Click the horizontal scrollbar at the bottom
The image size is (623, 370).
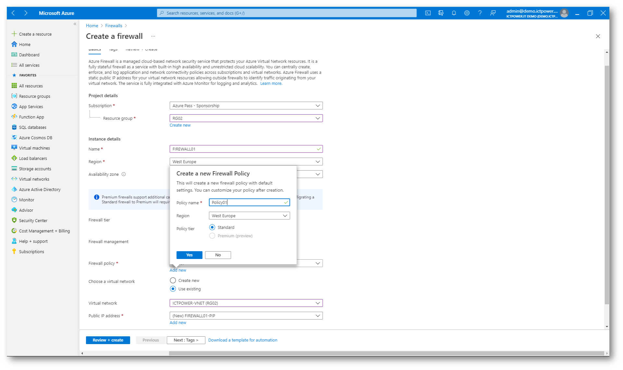point(386,353)
